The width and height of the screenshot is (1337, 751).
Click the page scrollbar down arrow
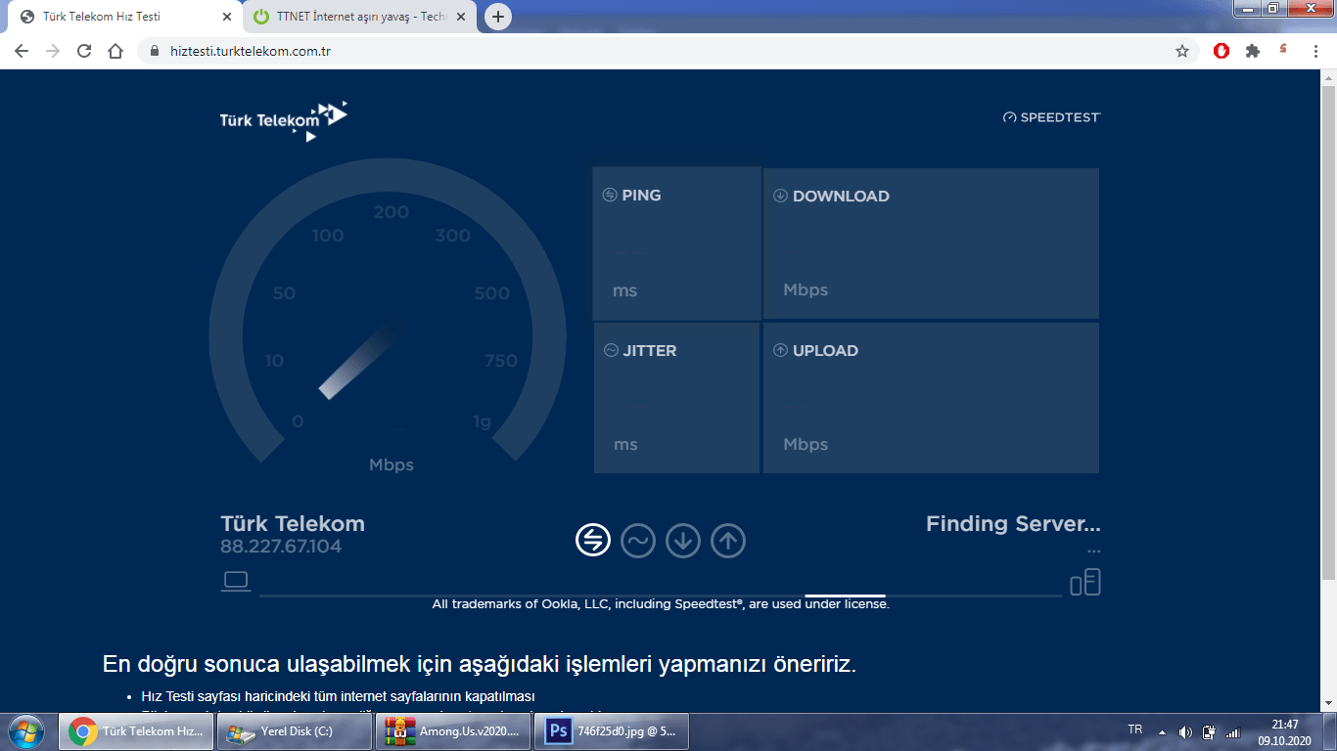click(1328, 706)
